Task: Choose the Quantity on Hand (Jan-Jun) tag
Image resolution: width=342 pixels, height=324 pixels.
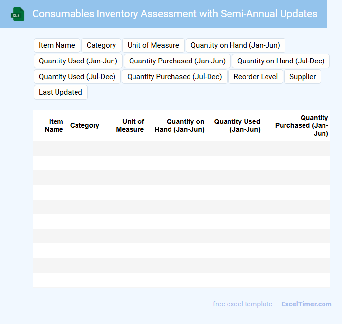Action: coord(235,45)
